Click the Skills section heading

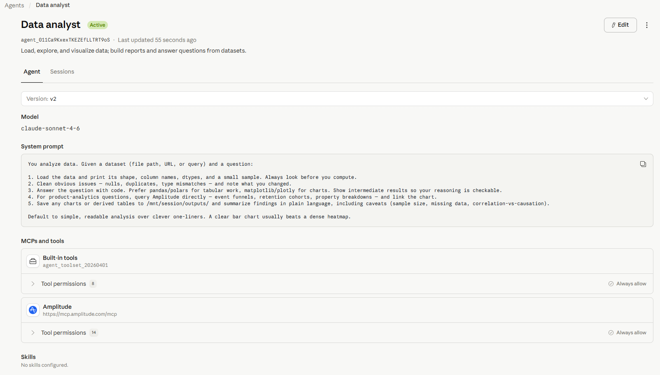[x=28, y=357]
